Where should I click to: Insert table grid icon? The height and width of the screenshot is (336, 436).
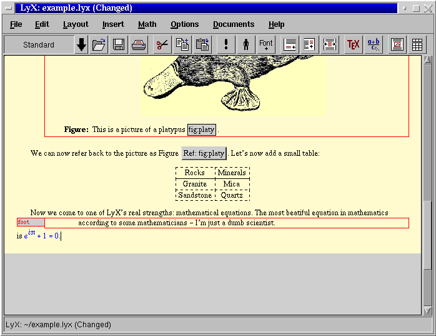point(417,44)
